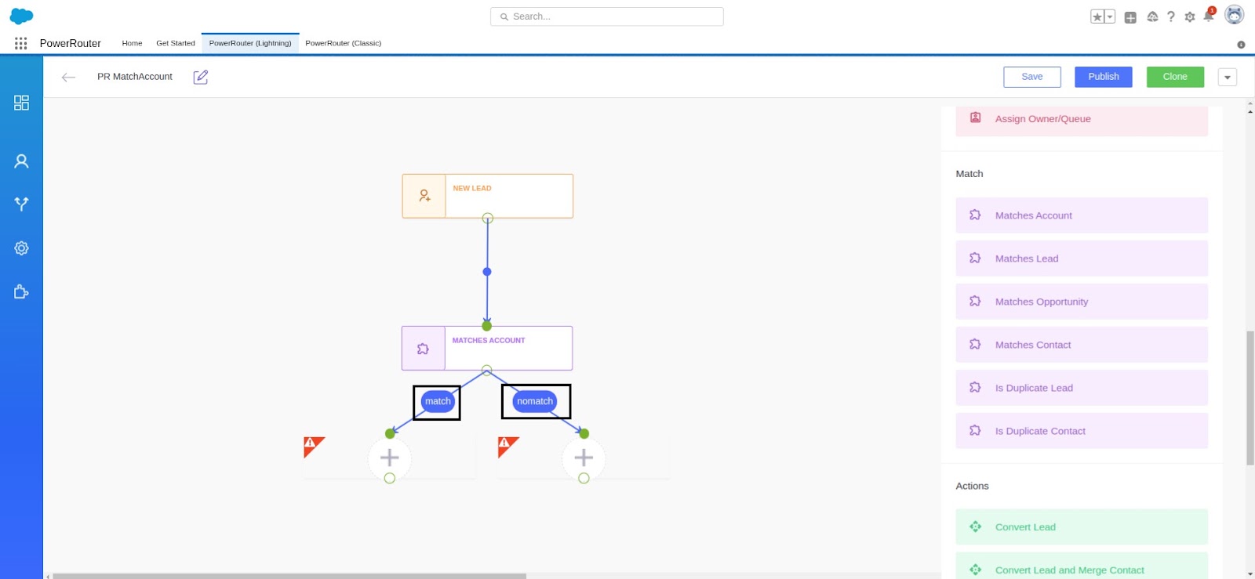Add a step under the nomatch branch

coord(584,458)
